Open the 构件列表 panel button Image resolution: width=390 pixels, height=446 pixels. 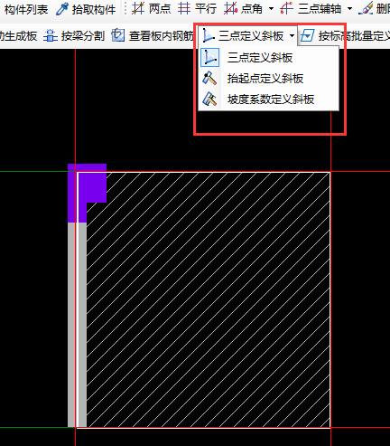coord(26,9)
